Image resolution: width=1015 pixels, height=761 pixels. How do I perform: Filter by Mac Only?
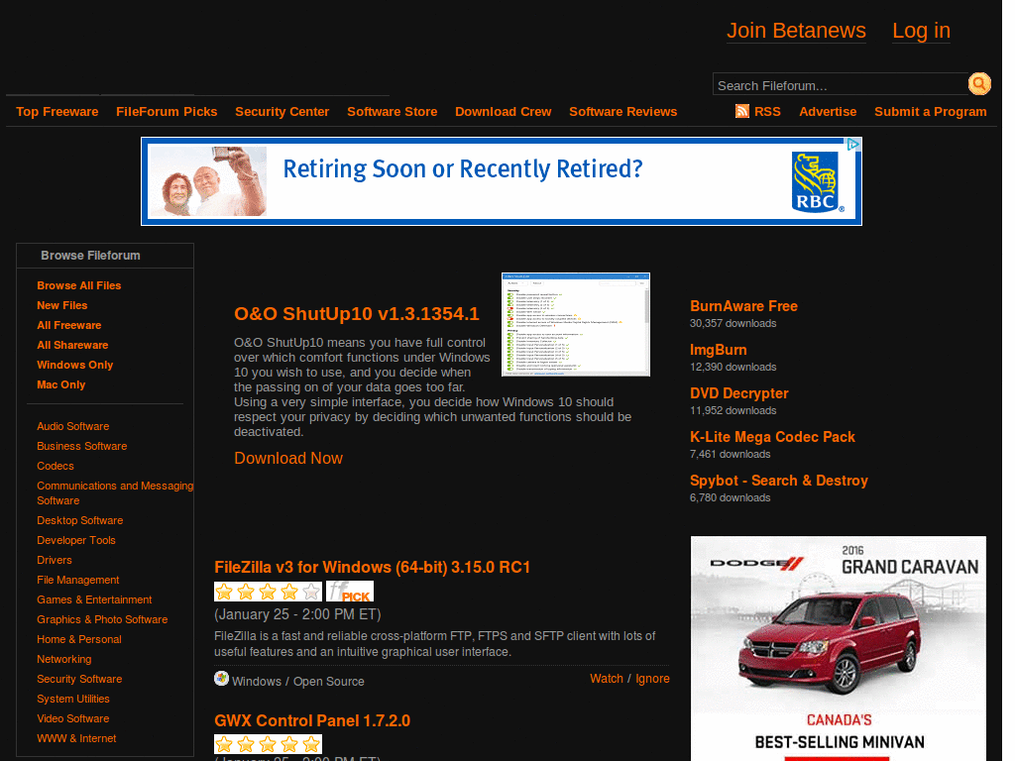tap(60, 384)
